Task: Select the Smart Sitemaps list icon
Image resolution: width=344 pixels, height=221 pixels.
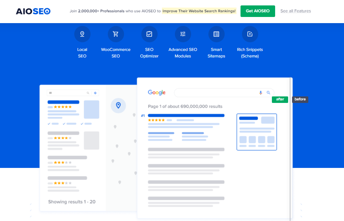Action: [216, 34]
